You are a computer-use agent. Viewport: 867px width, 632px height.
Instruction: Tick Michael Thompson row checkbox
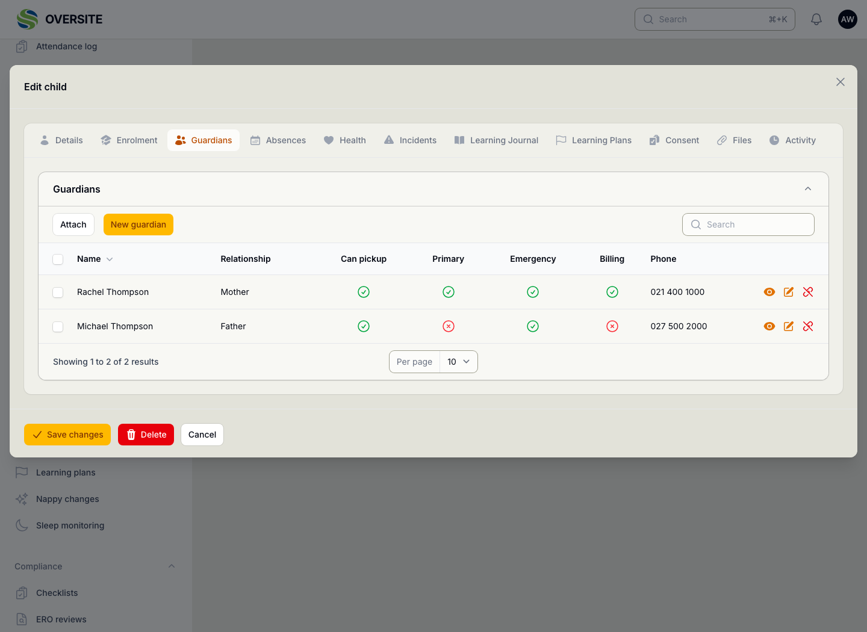click(58, 327)
